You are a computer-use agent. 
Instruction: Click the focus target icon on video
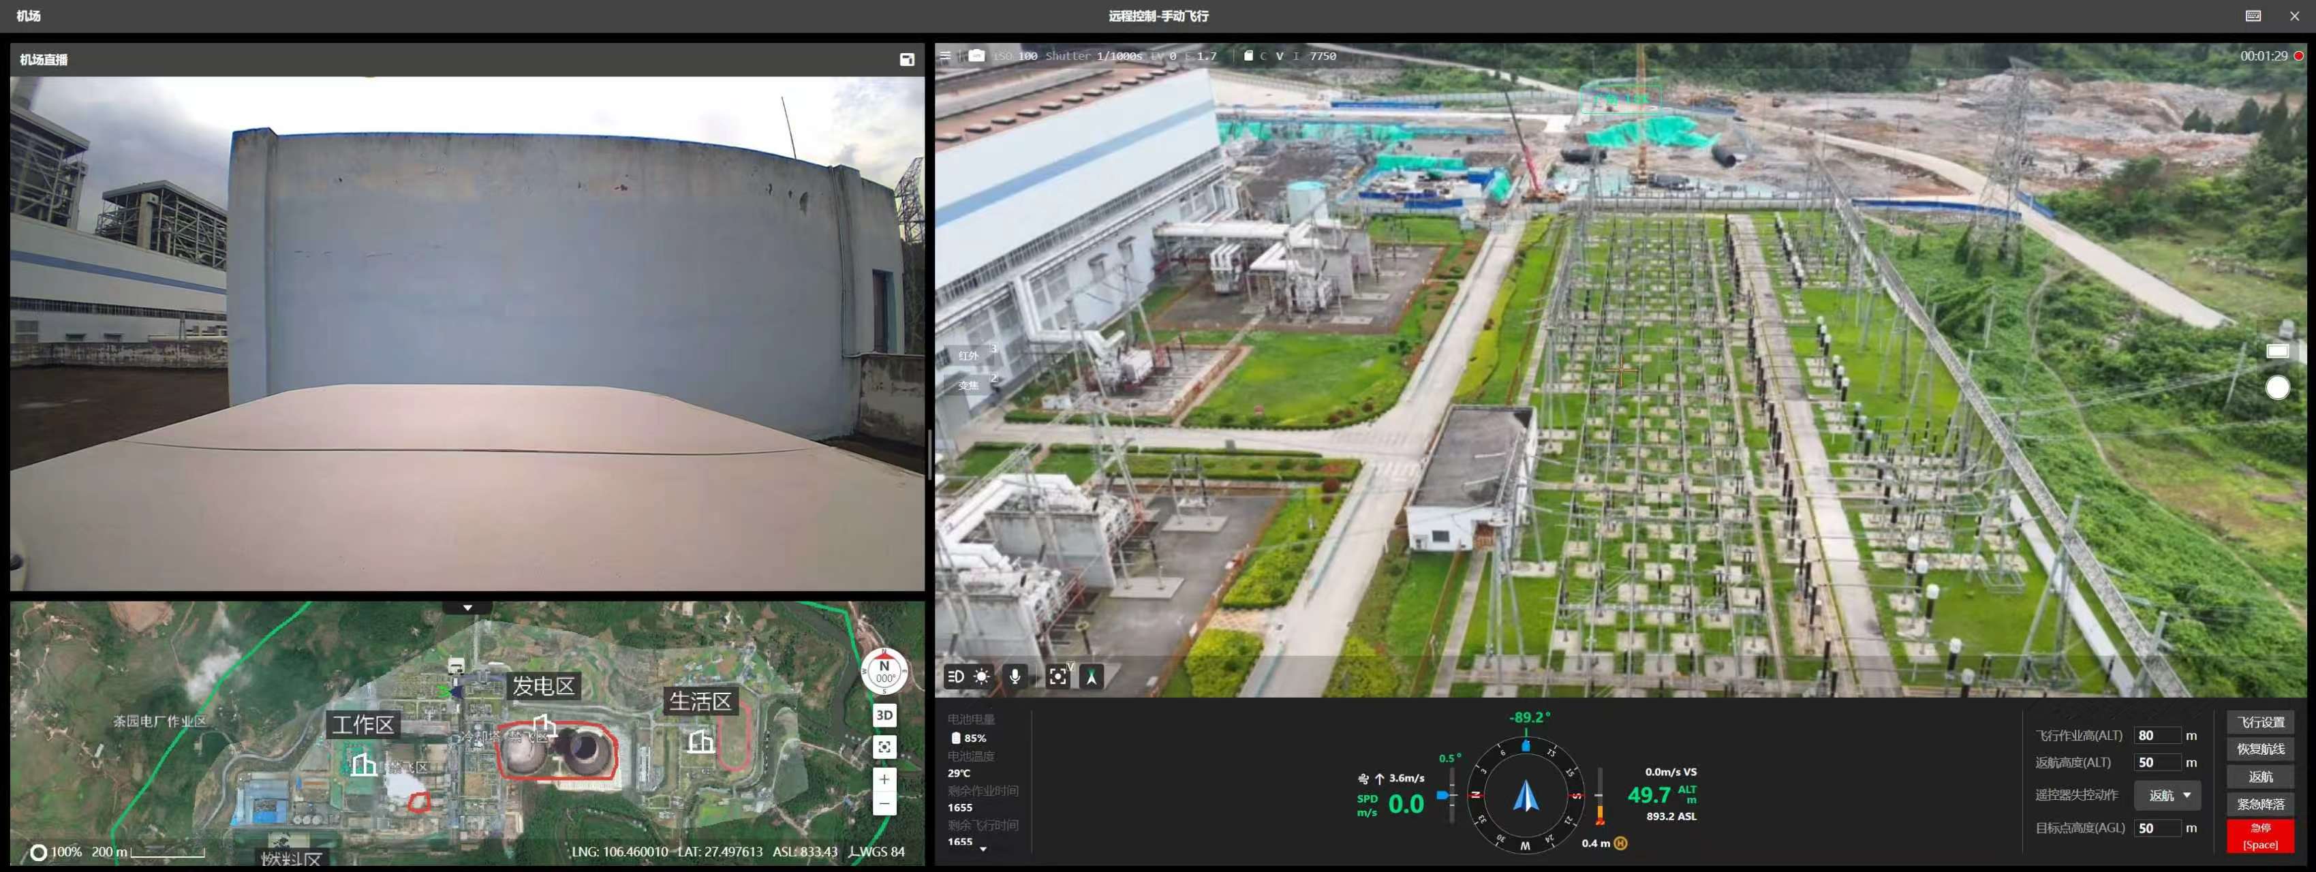tap(1058, 677)
